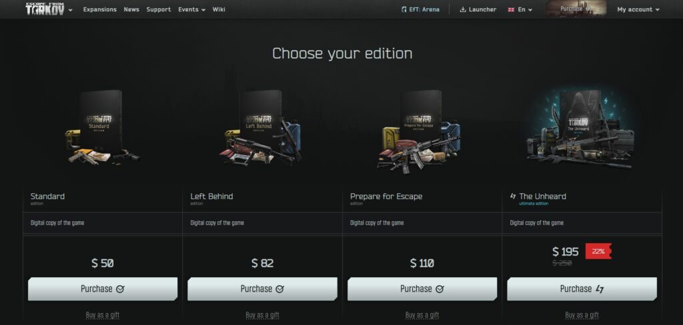683x325 pixels.
Task: Buy Standard edition as a gift
Action: (x=102, y=315)
